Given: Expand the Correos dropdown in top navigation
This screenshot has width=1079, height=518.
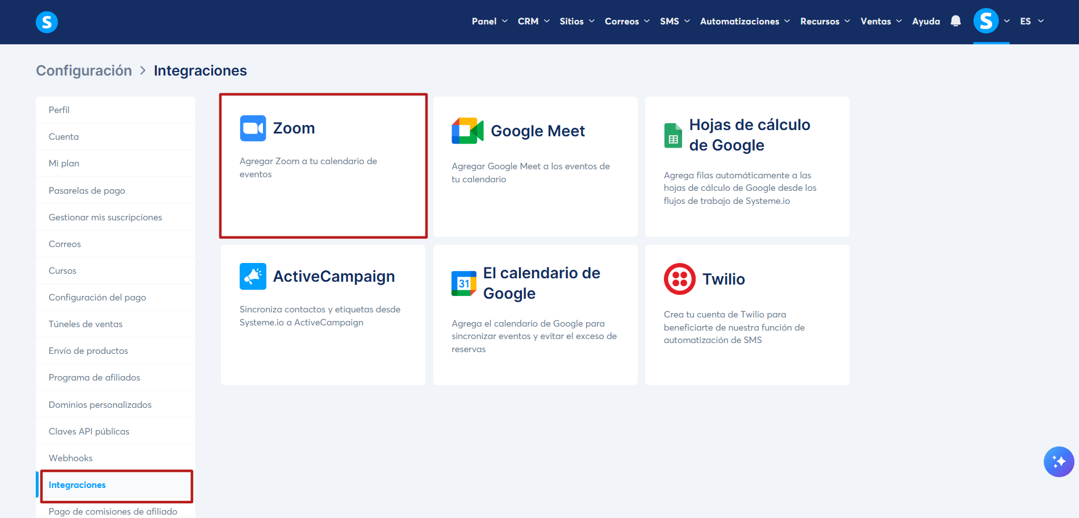Looking at the screenshot, I should [x=627, y=22].
